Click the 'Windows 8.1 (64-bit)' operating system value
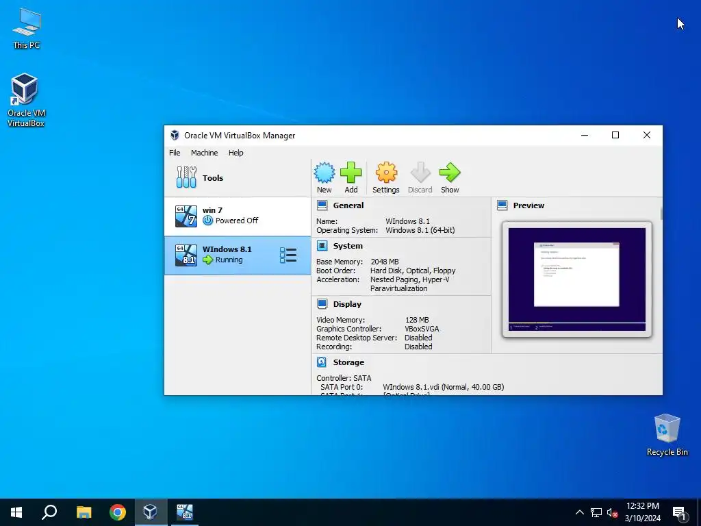 pyautogui.click(x=420, y=230)
